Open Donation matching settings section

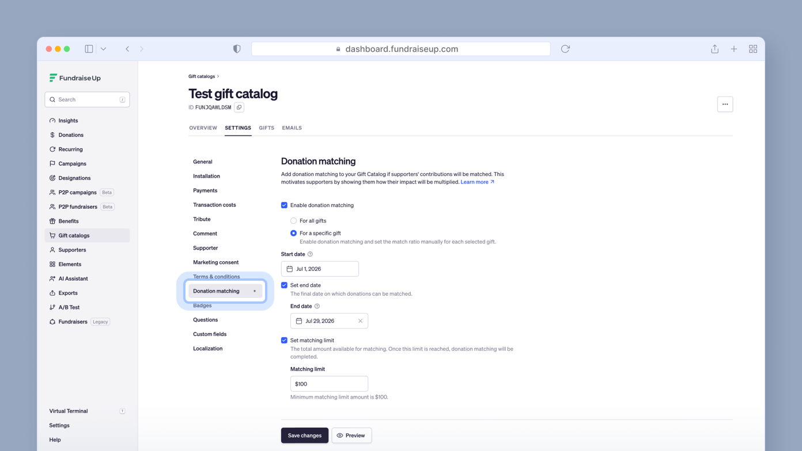[225, 291]
